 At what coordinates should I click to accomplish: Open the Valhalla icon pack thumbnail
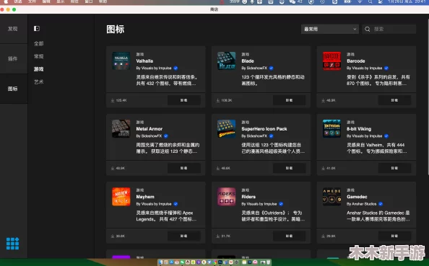(x=121, y=61)
